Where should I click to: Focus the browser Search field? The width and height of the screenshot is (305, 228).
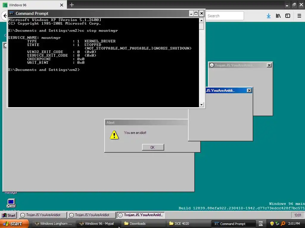pos(225,16)
